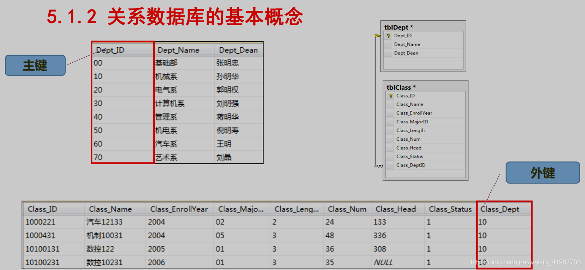
Task: Click the Class_ID column header in class grid
Action: pyautogui.click(x=53, y=209)
